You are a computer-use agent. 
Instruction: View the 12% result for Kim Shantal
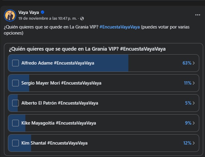187,143
